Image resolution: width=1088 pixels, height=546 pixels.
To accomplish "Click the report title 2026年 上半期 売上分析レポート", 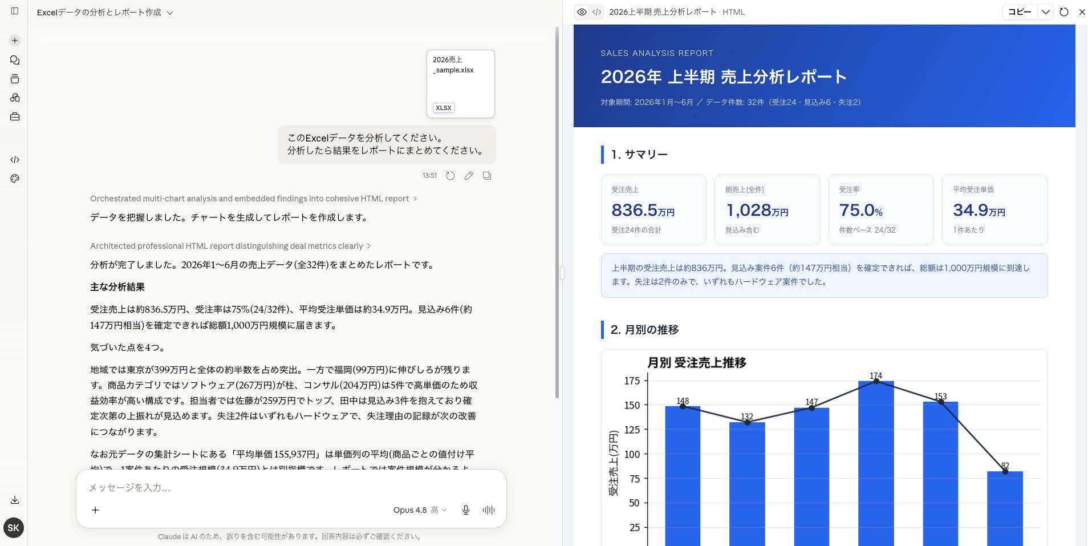I will point(724,76).
